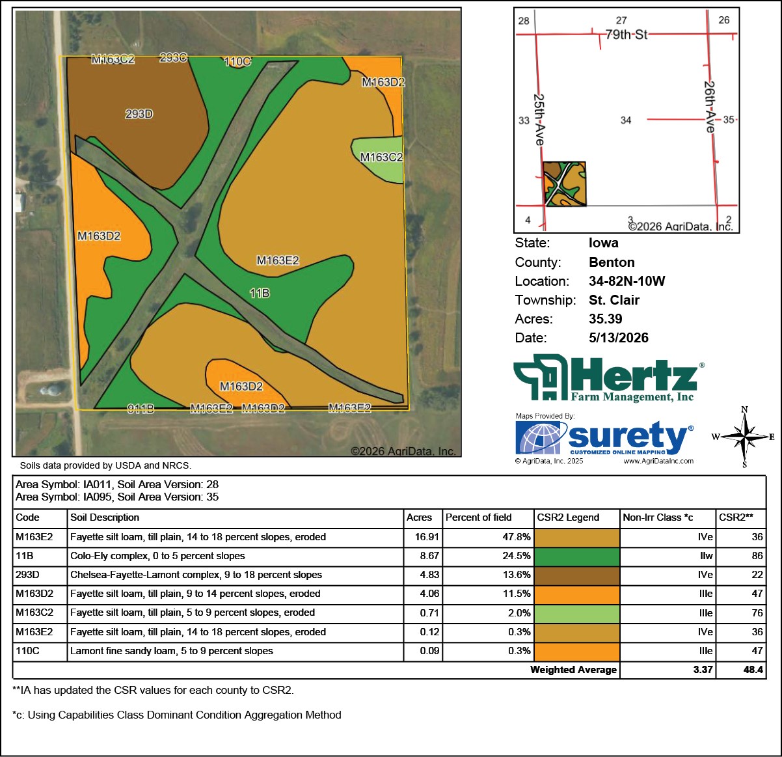
Task: Click the 26th Ave road label
Action: (710, 107)
